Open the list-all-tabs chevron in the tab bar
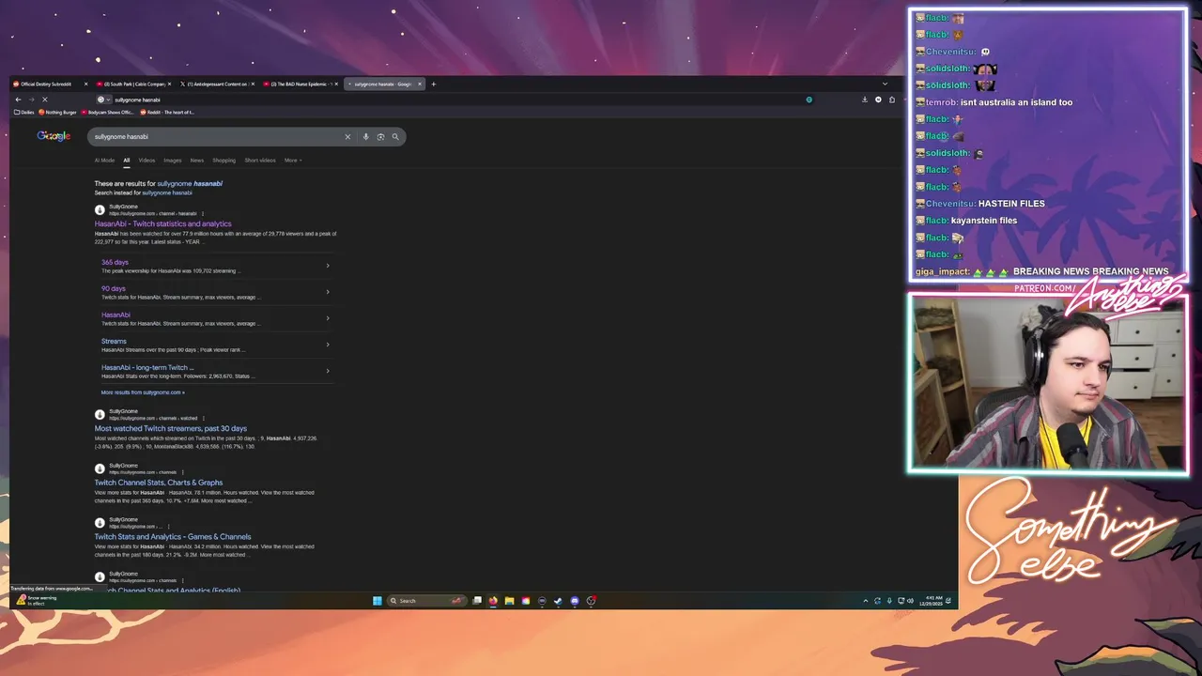This screenshot has height=676, width=1202. point(885,84)
